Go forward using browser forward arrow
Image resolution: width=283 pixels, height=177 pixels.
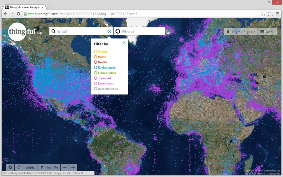pos(12,14)
